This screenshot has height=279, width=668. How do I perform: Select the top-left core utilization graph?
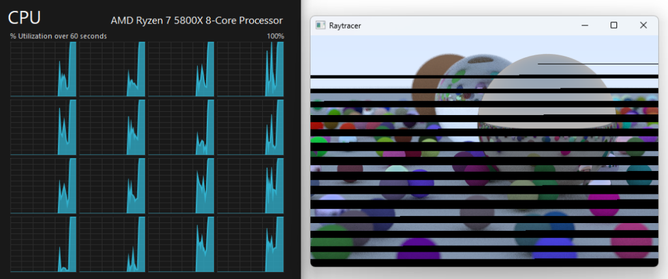(44, 69)
